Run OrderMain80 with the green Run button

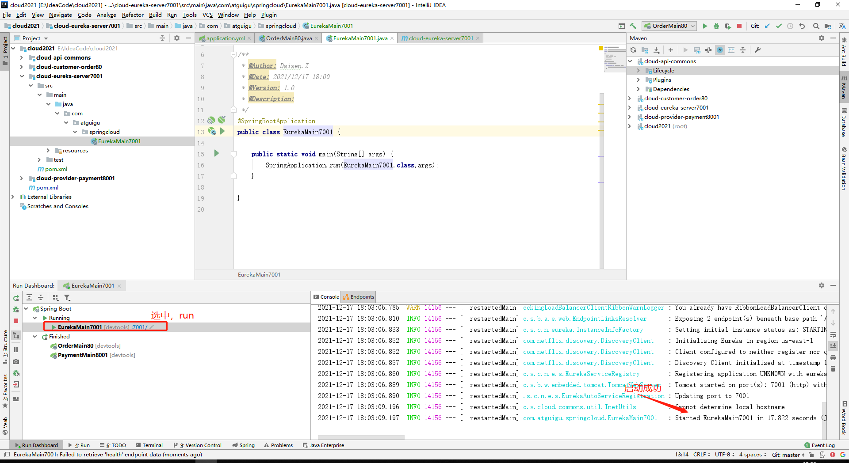tap(705, 26)
